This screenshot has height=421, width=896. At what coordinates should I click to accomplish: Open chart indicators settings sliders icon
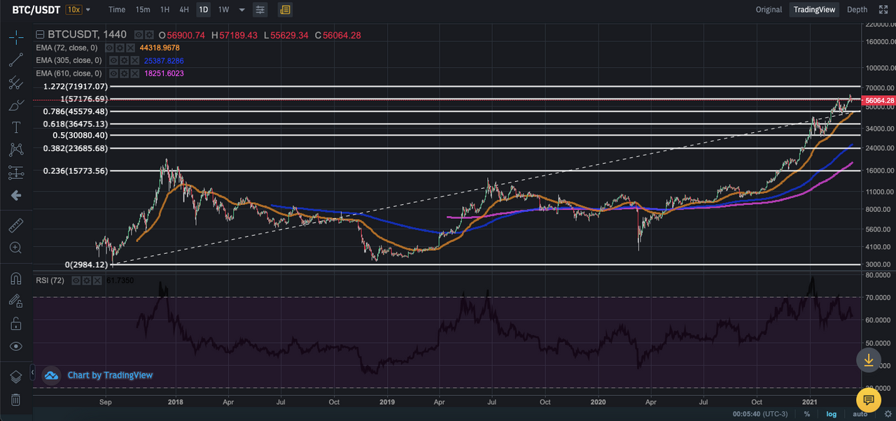coord(260,10)
